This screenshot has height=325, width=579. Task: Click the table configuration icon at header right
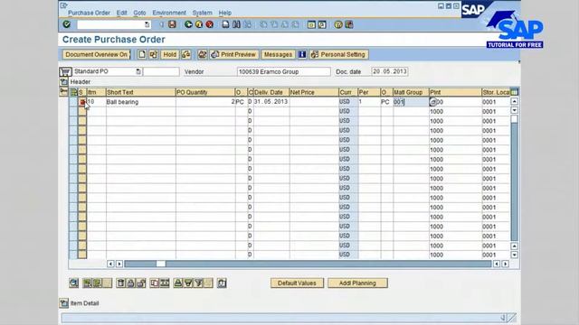point(514,92)
